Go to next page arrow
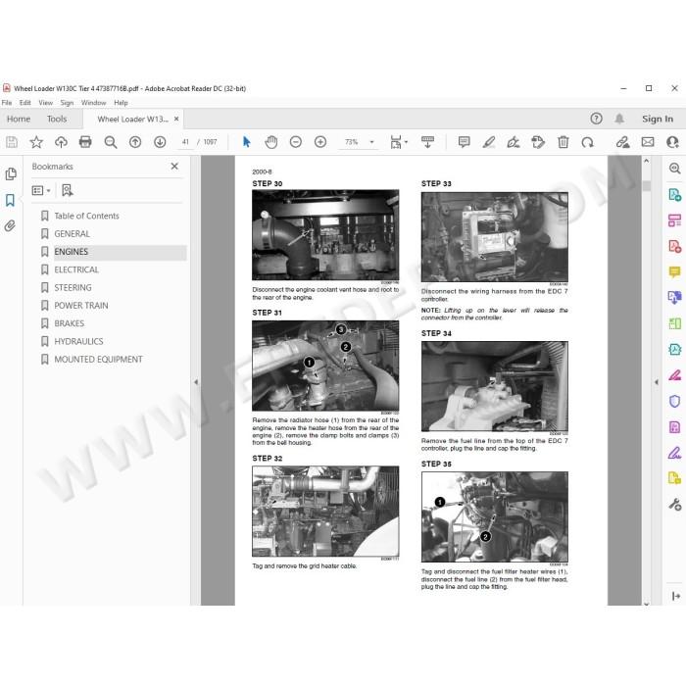 pos(160,142)
